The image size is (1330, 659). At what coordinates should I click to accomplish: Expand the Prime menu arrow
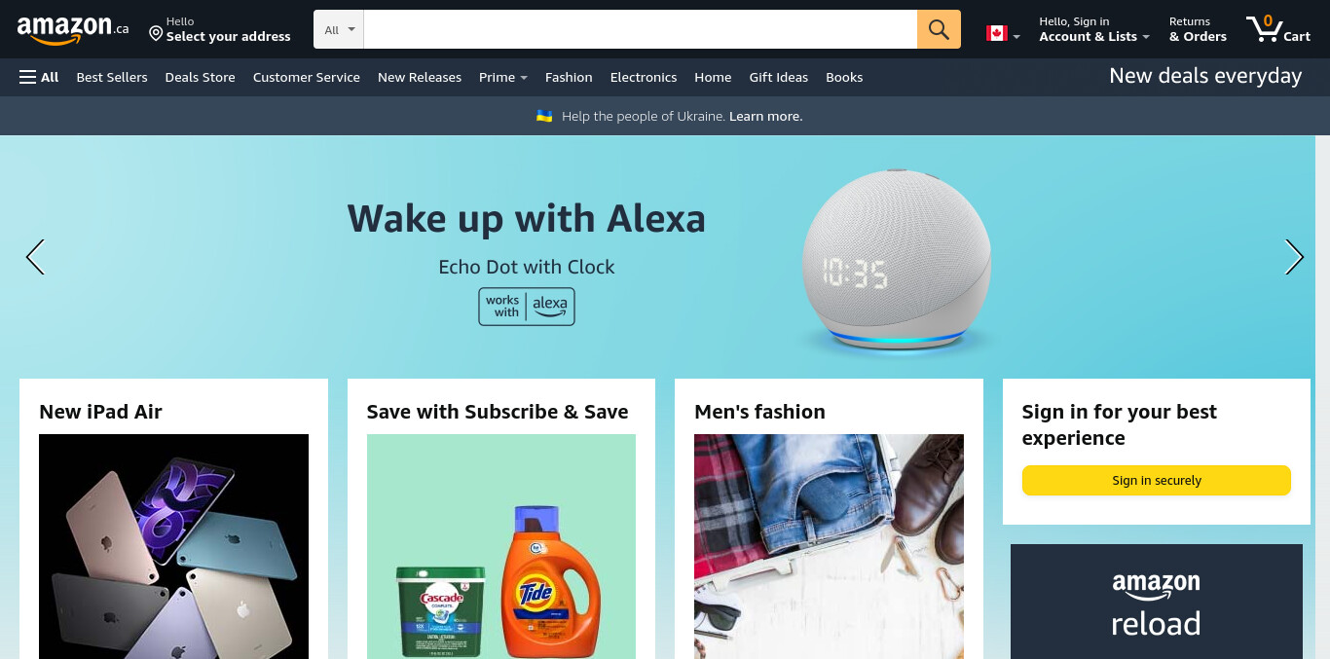click(x=524, y=78)
